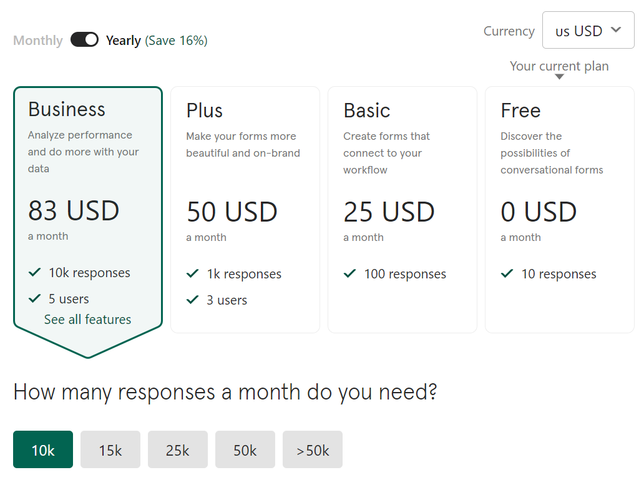
Task: Open the See all features link
Action: click(87, 320)
